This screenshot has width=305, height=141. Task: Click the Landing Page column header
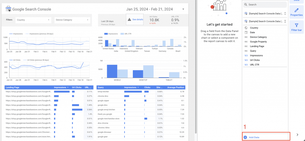(13, 88)
